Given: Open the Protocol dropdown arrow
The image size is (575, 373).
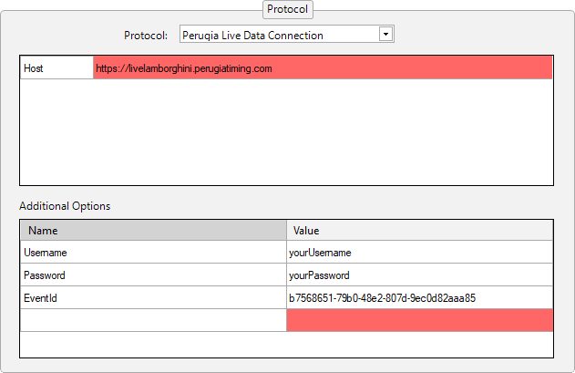Looking at the screenshot, I should (385, 35).
